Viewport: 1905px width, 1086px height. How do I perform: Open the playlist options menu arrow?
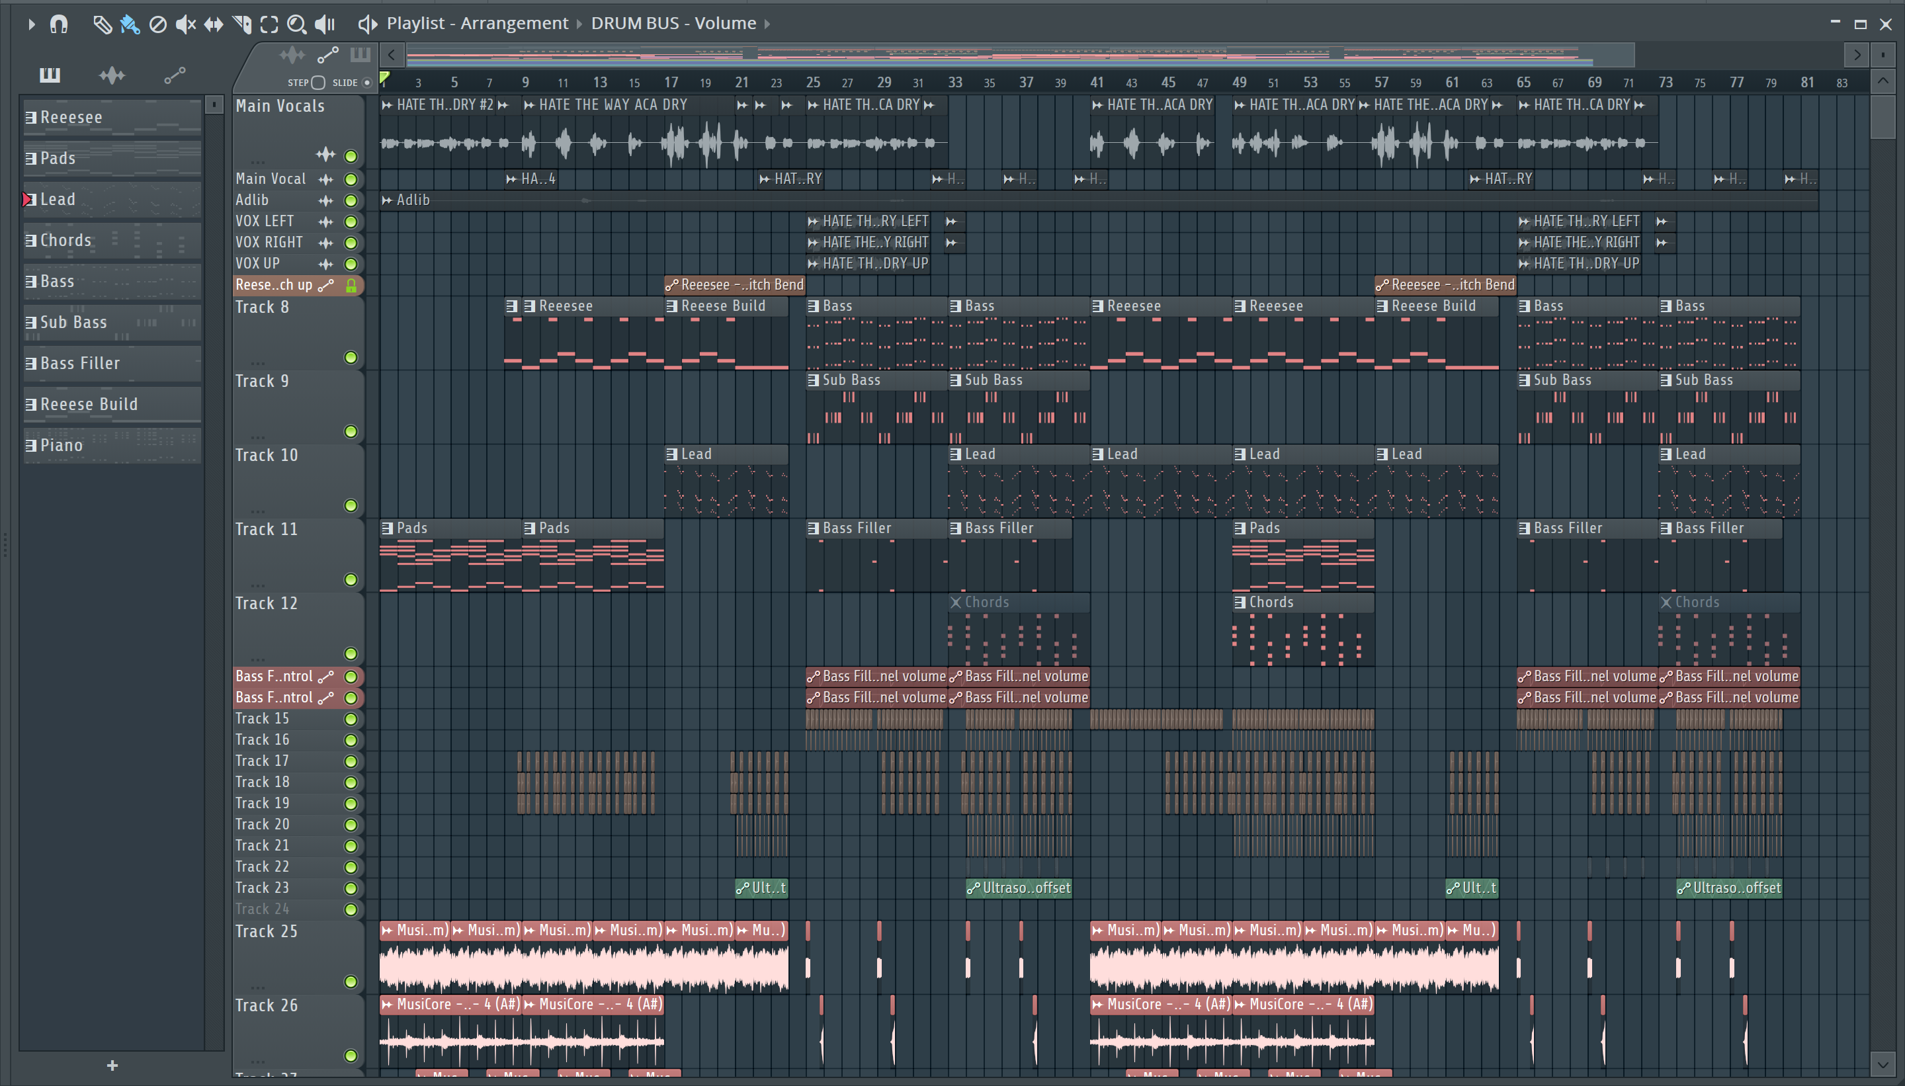click(x=31, y=24)
